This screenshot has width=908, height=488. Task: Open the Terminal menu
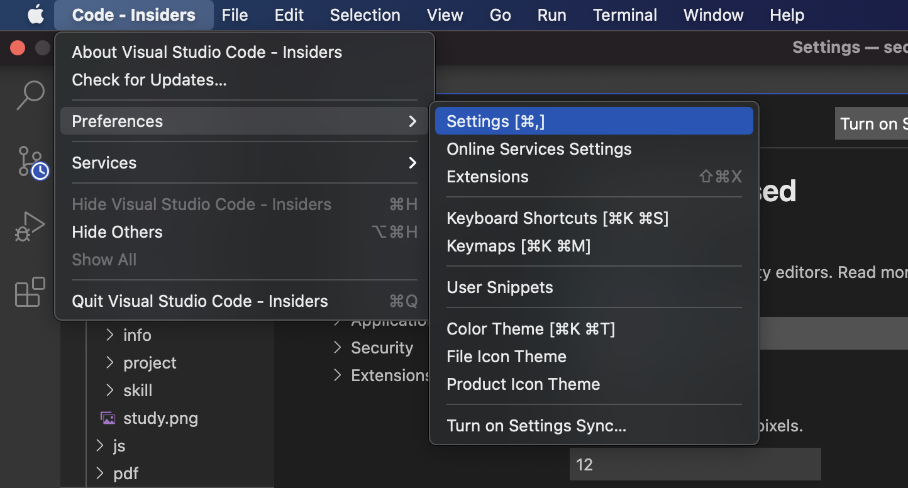pos(625,15)
